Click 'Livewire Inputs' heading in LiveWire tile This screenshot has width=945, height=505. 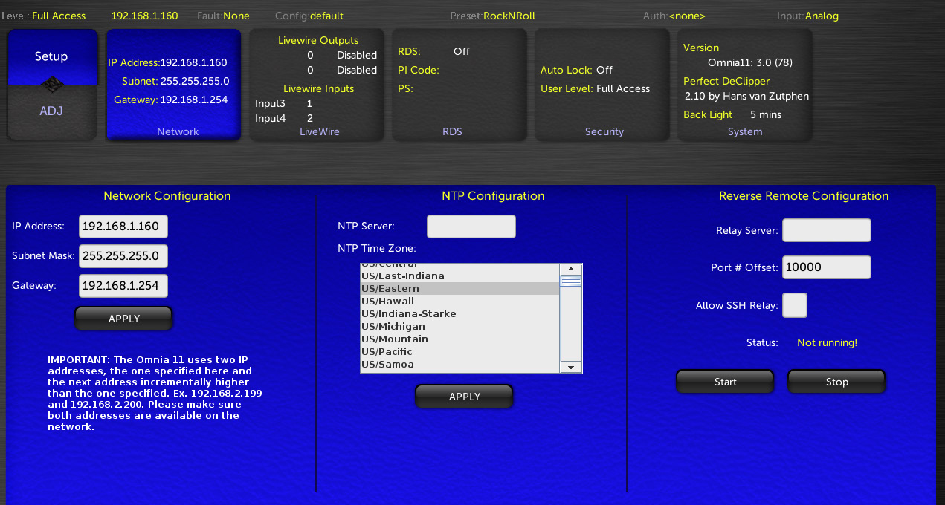318,88
